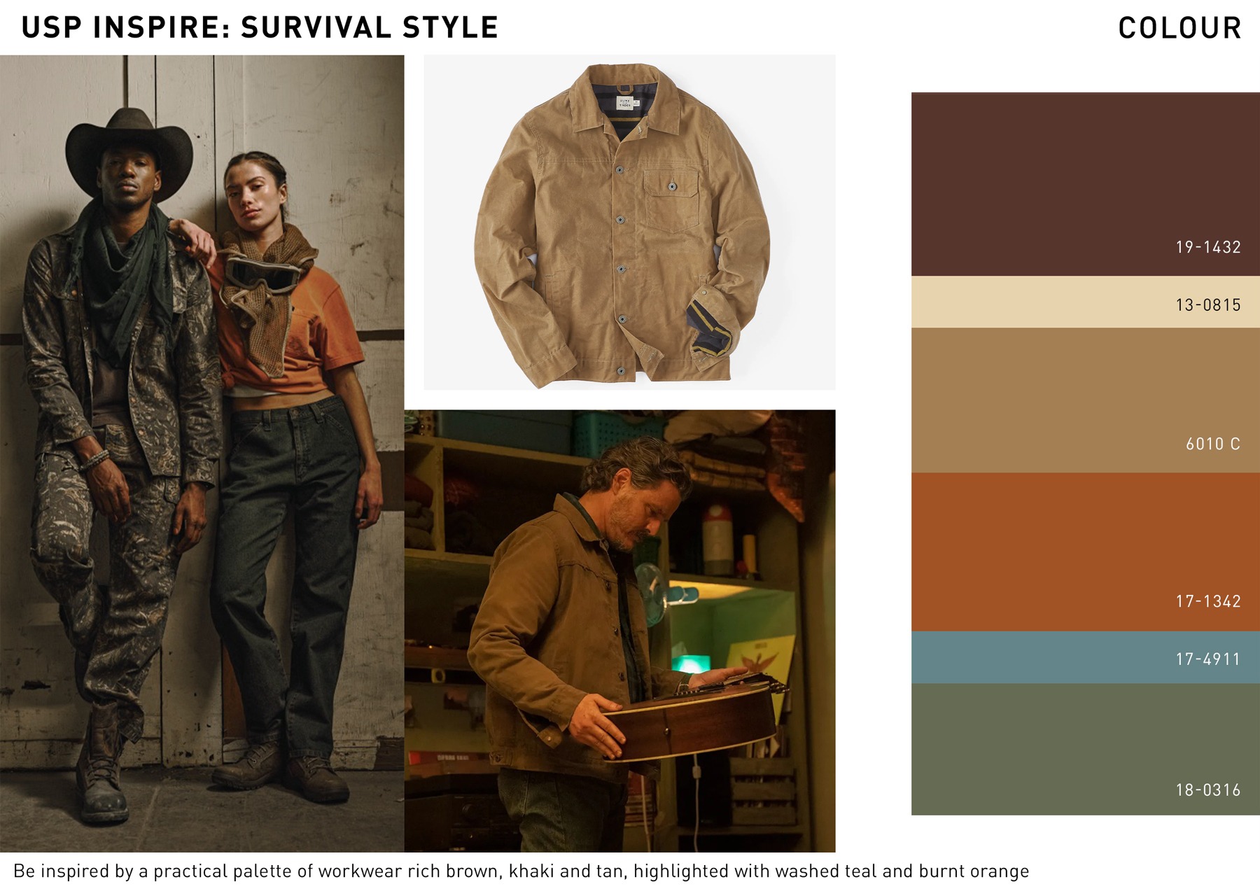Open the tan waxed jacket product image
This screenshot has height=891, width=1260.
pos(629,222)
